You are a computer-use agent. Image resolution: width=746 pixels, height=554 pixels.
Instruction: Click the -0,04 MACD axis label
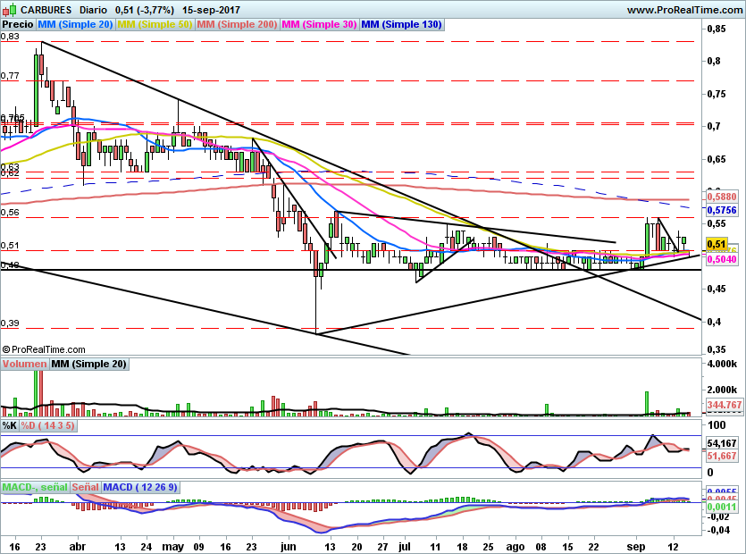[x=719, y=530]
